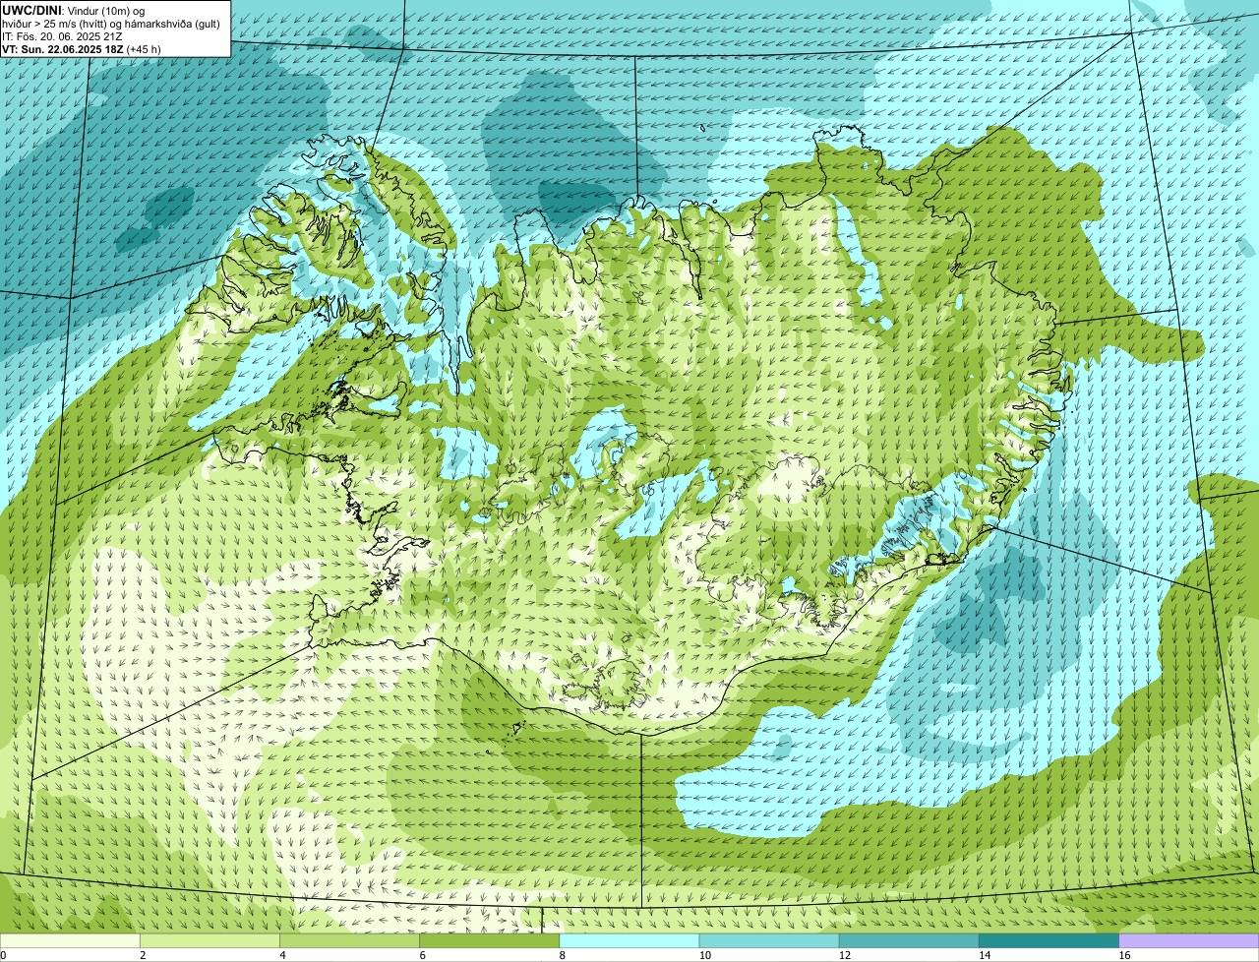The height and width of the screenshot is (962, 1259).
Task: Click the legend scale label '4'
Action: 282,955
